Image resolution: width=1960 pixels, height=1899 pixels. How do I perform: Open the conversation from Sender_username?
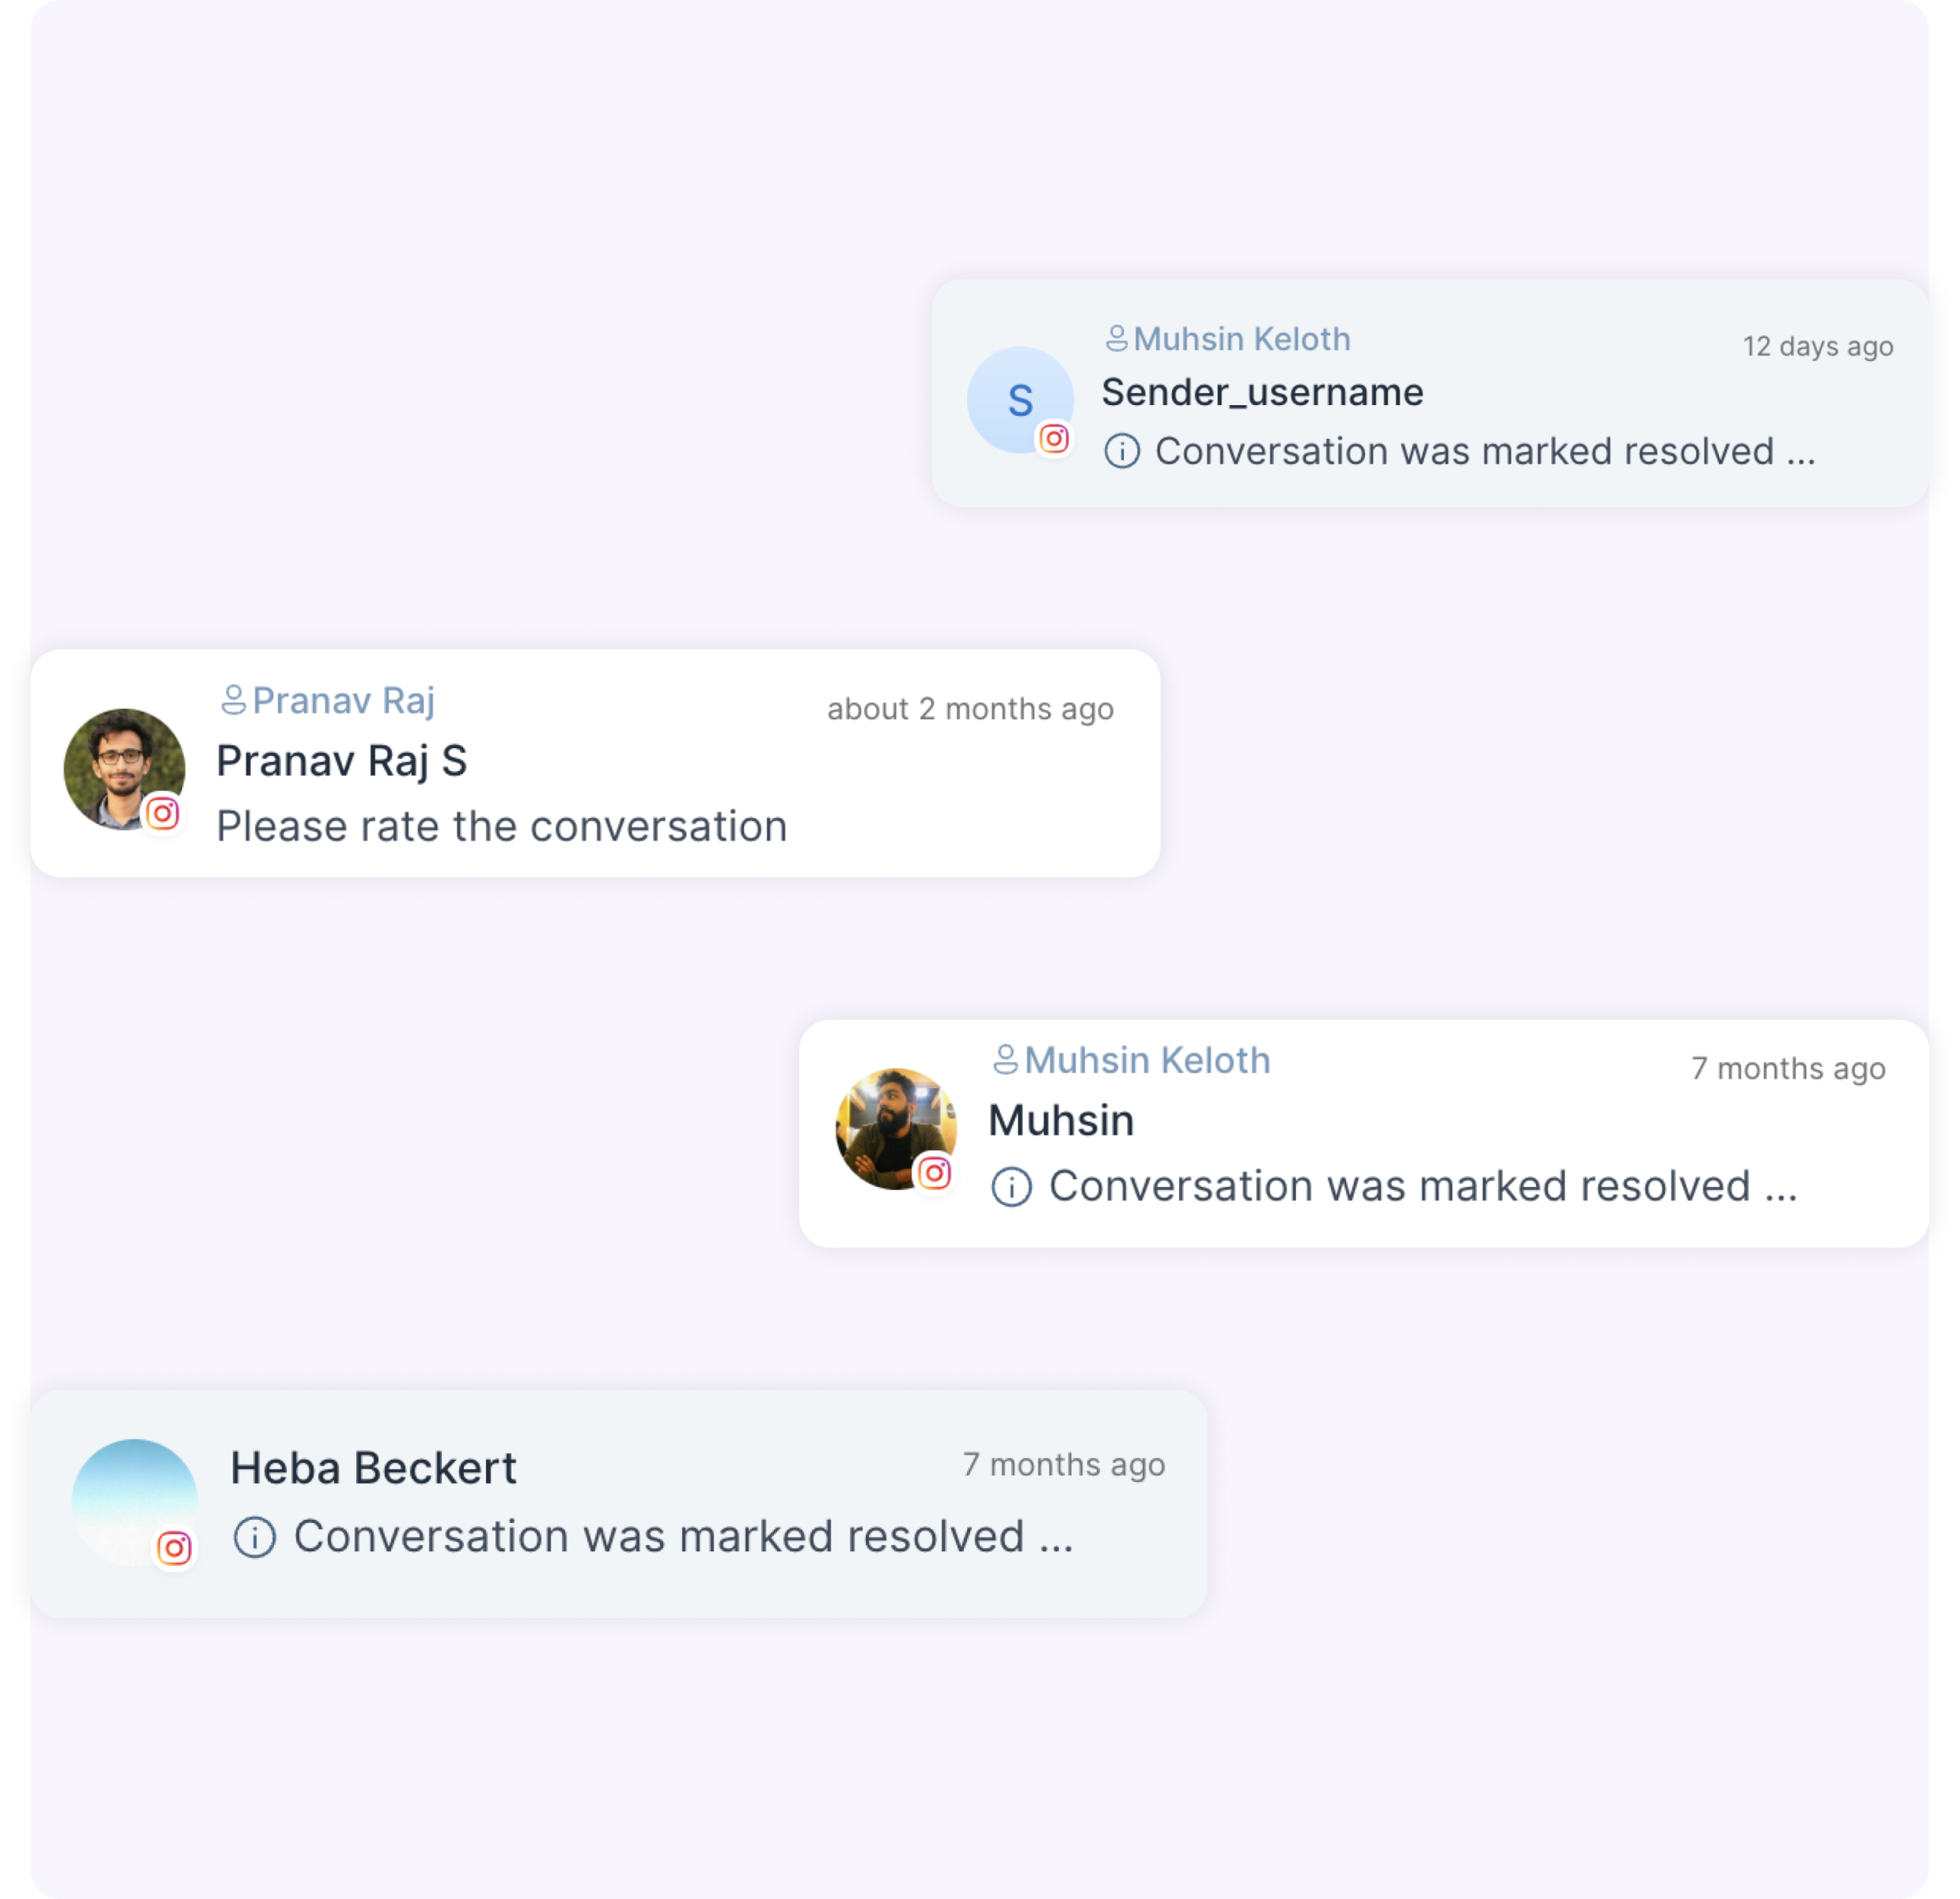point(1430,390)
